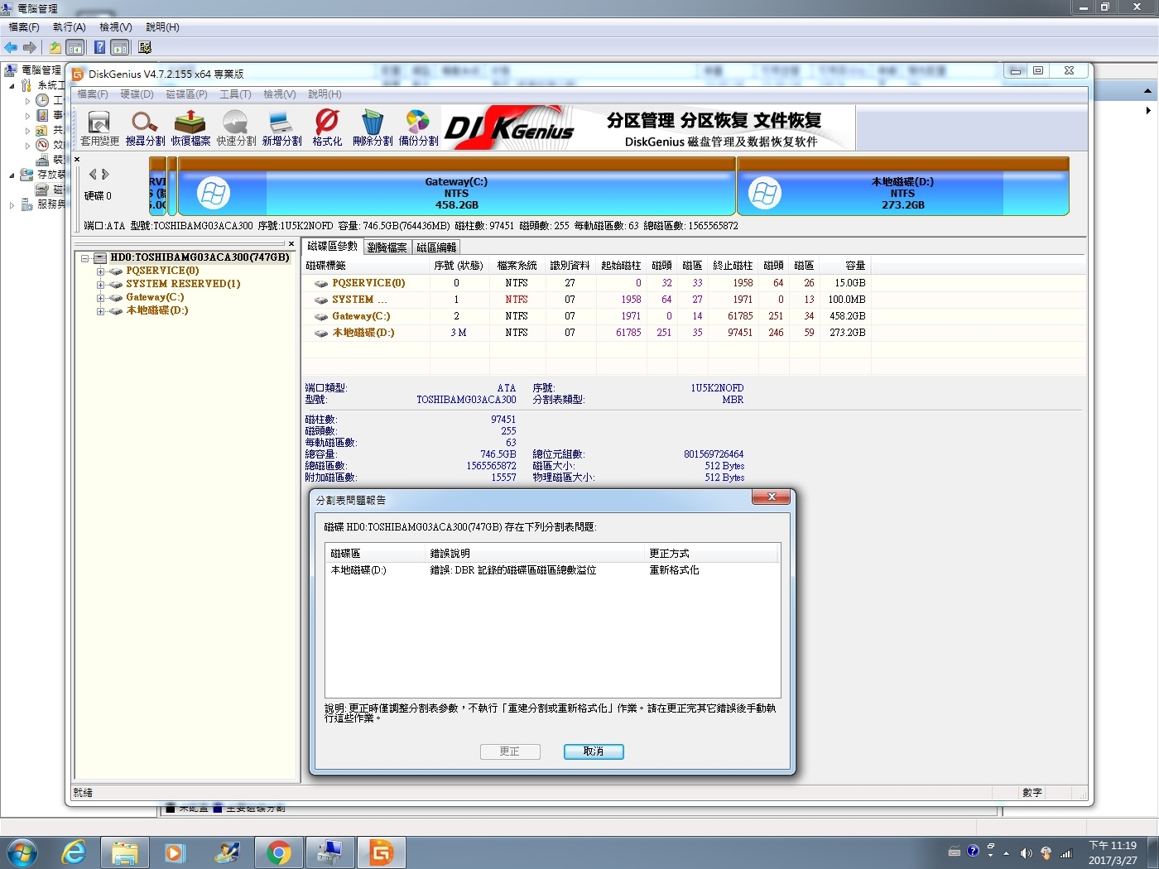Open the 檢視(V) menu in Computer Management

115,27
